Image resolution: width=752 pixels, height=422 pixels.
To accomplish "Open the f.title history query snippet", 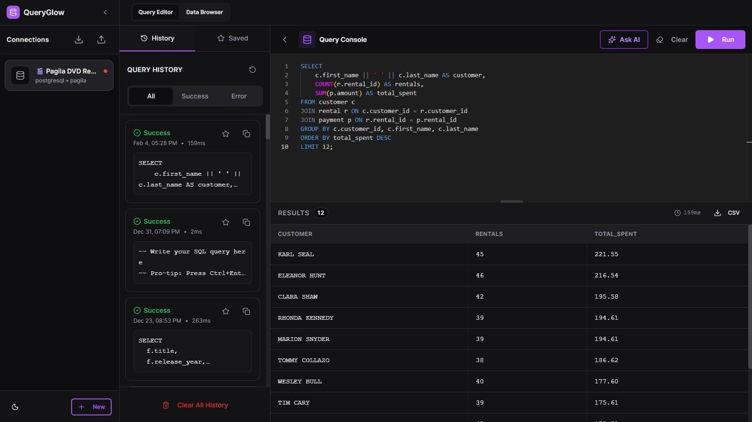I will [193, 351].
